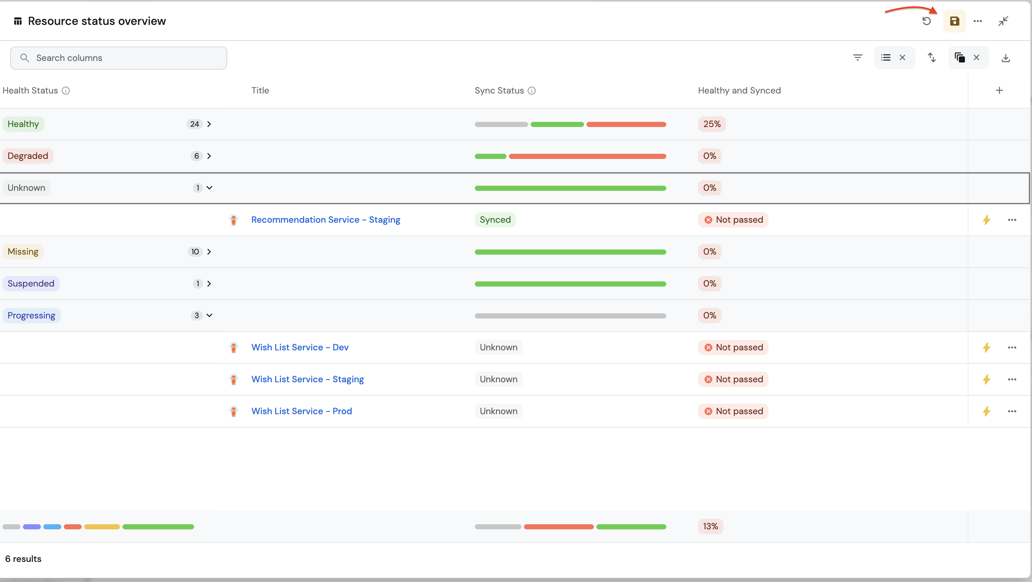Click the Search columns field
The image size is (1032, 582).
(x=119, y=58)
